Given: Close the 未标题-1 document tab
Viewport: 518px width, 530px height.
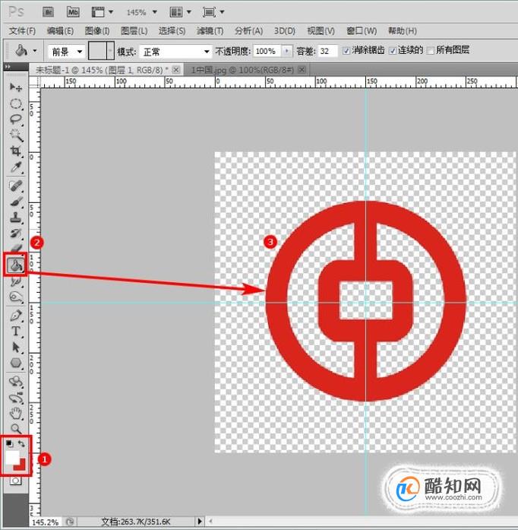Looking at the screenshot, I should tap(176, 70).
